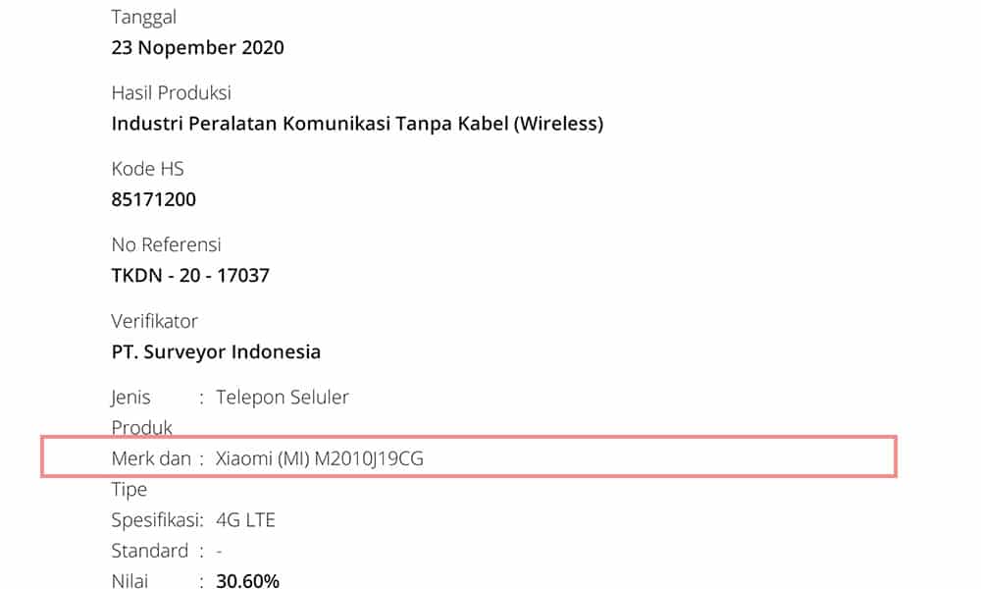Select the 4G LTE specification value
This screenshot has width=981, height=589.
coord(245,519)
